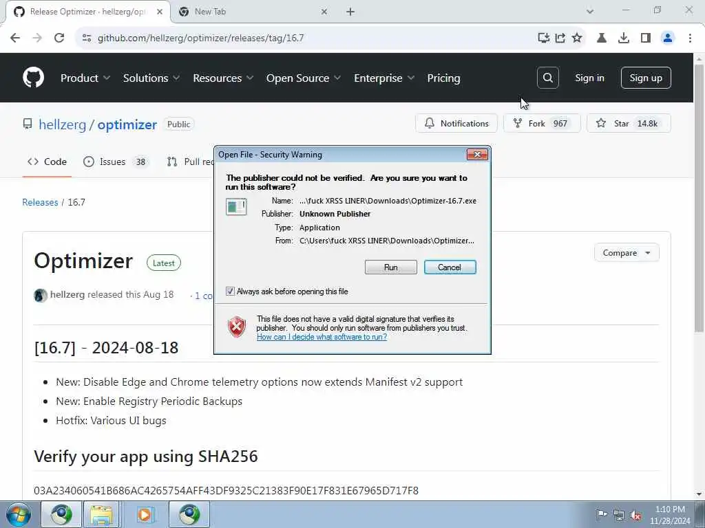Screen dimensions: 705x528
Task: Open media player taskbar icon
Action: click(145, 514)
